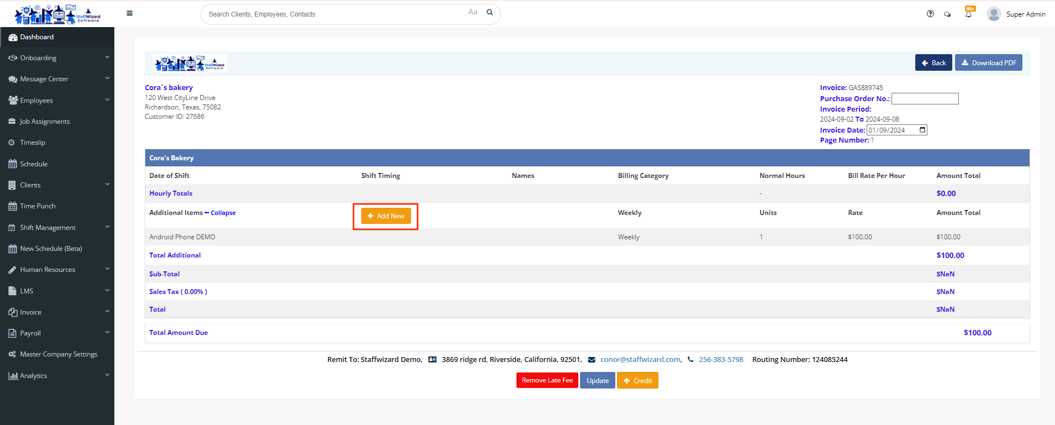This screenshot has height=425, width=1055.
Task: Click the Remove Late Fee button
Action: (x=547, y=380)
